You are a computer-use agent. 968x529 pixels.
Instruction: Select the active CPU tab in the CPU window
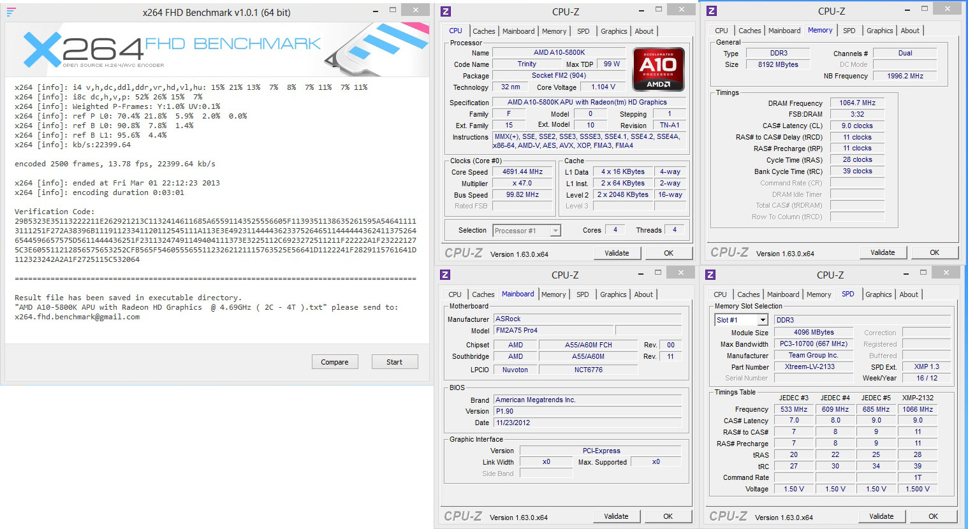click(x=455, y=31)
